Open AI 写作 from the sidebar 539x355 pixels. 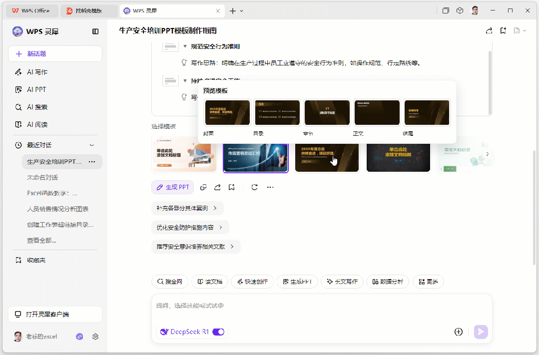(37, 72)
